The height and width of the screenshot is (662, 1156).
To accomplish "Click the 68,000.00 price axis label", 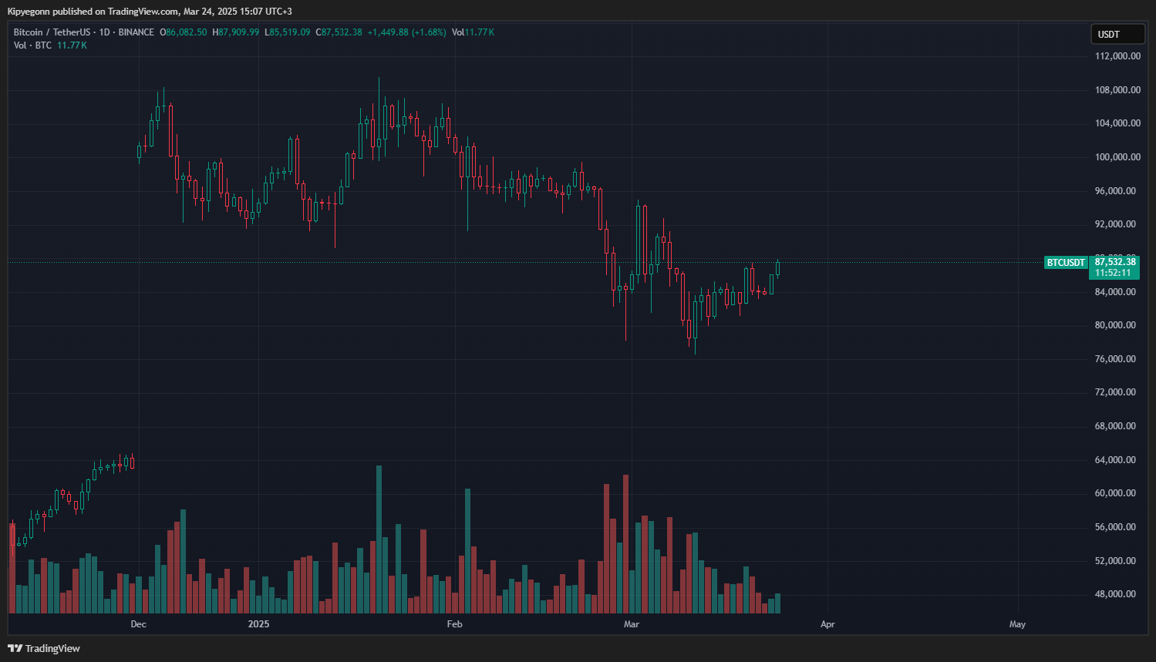I will [1115, 426].
